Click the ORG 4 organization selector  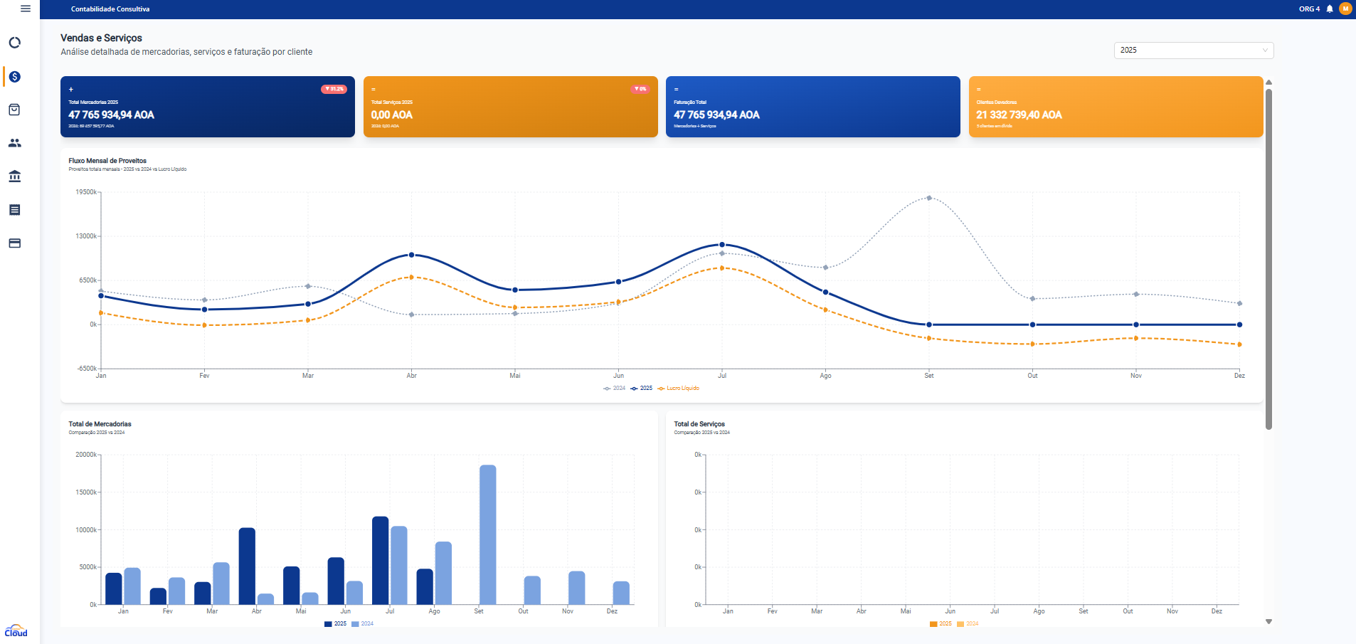point(1308,9)
